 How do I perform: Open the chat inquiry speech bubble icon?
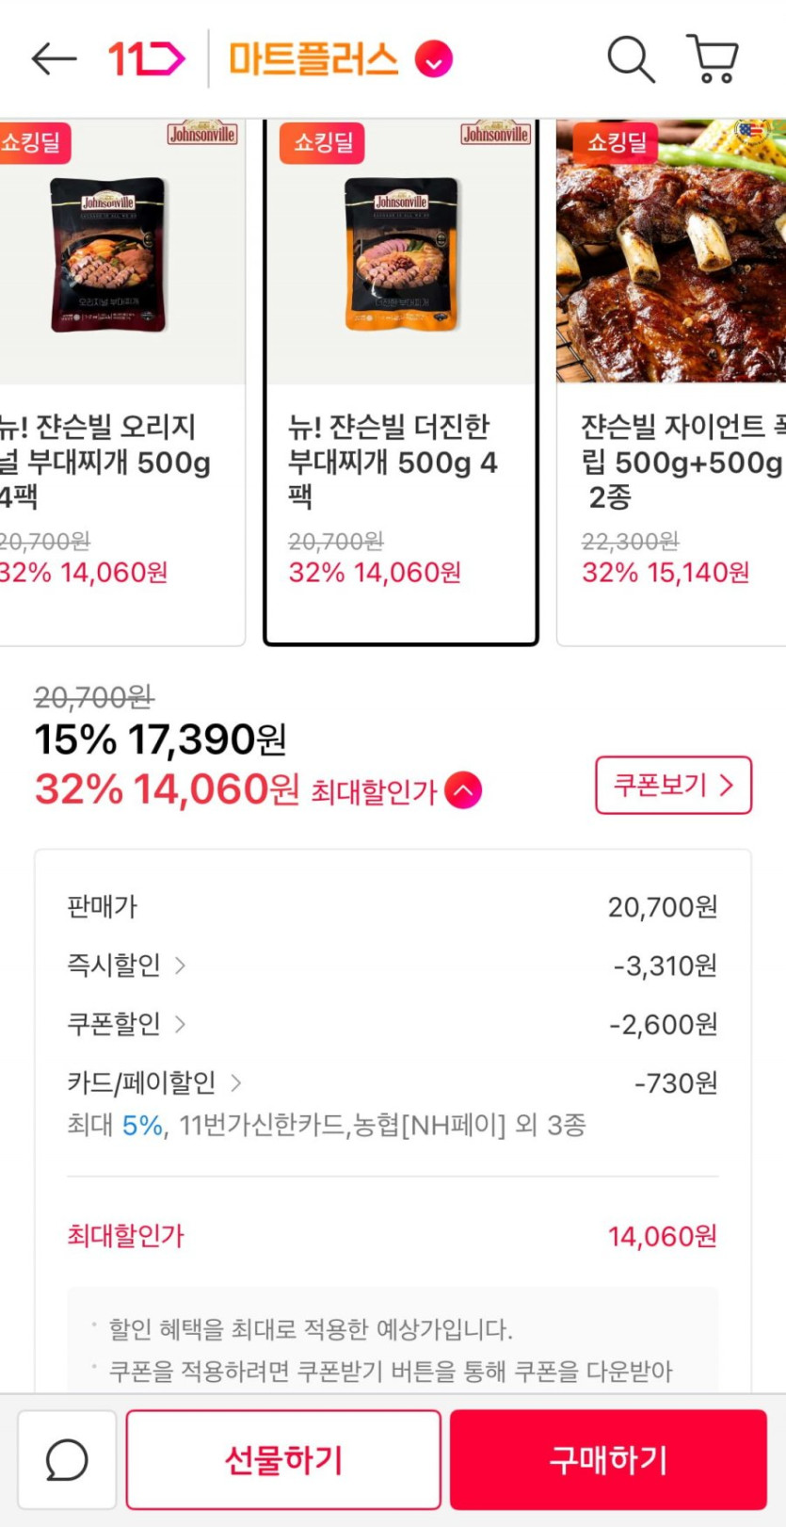[67, 1459]
